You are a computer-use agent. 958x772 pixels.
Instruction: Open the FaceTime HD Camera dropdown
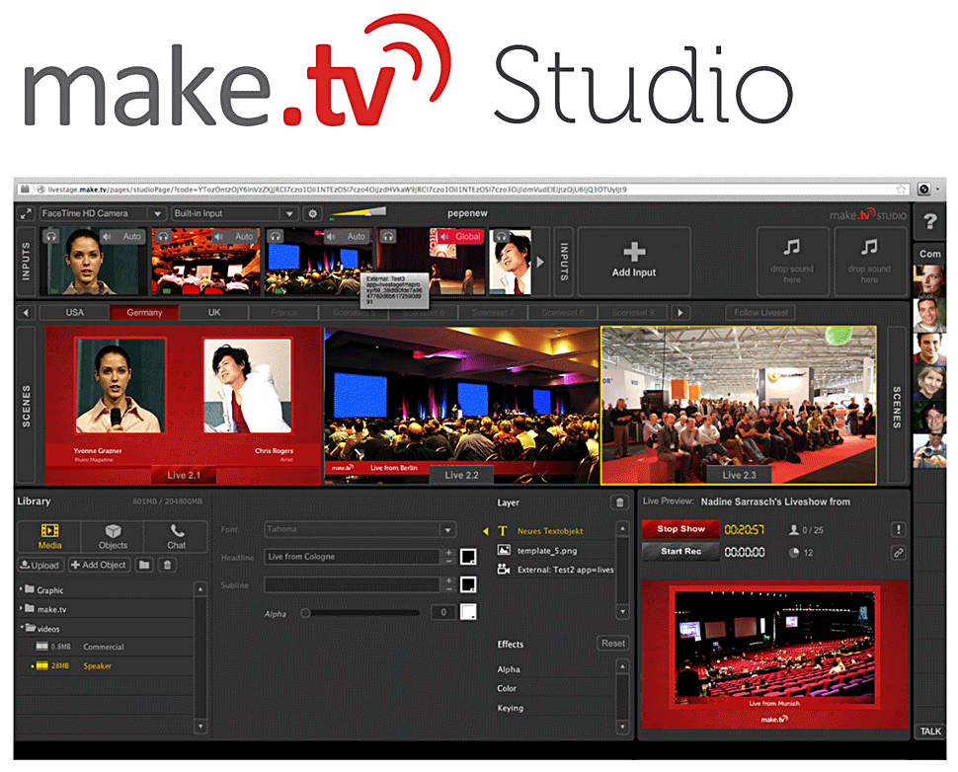pyautogui.click(x=103, y=213)
